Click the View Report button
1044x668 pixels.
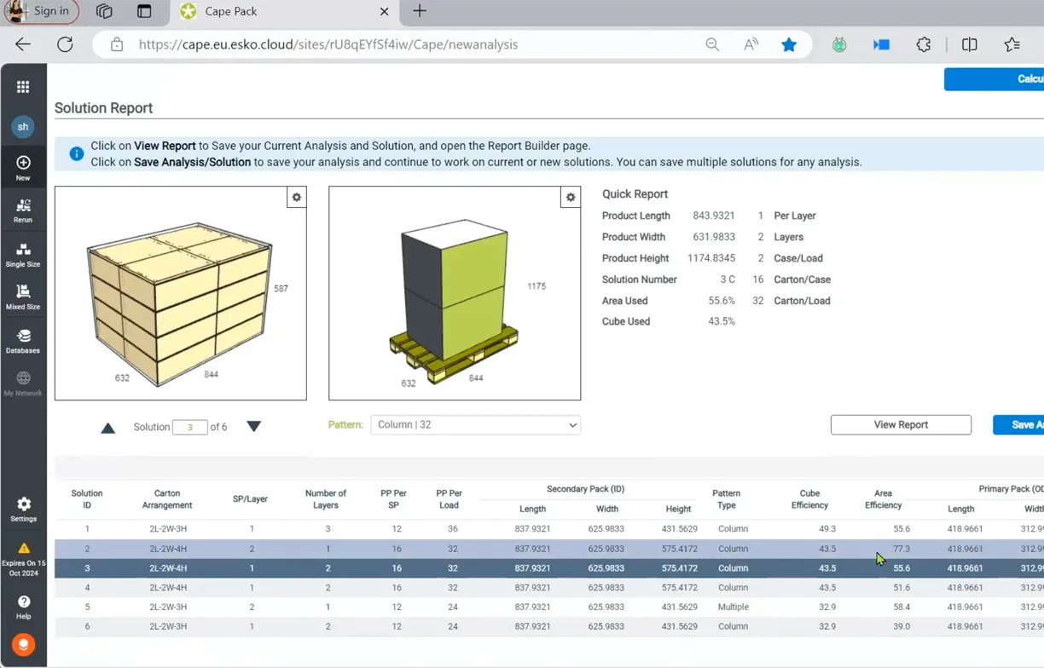(900, 424)
